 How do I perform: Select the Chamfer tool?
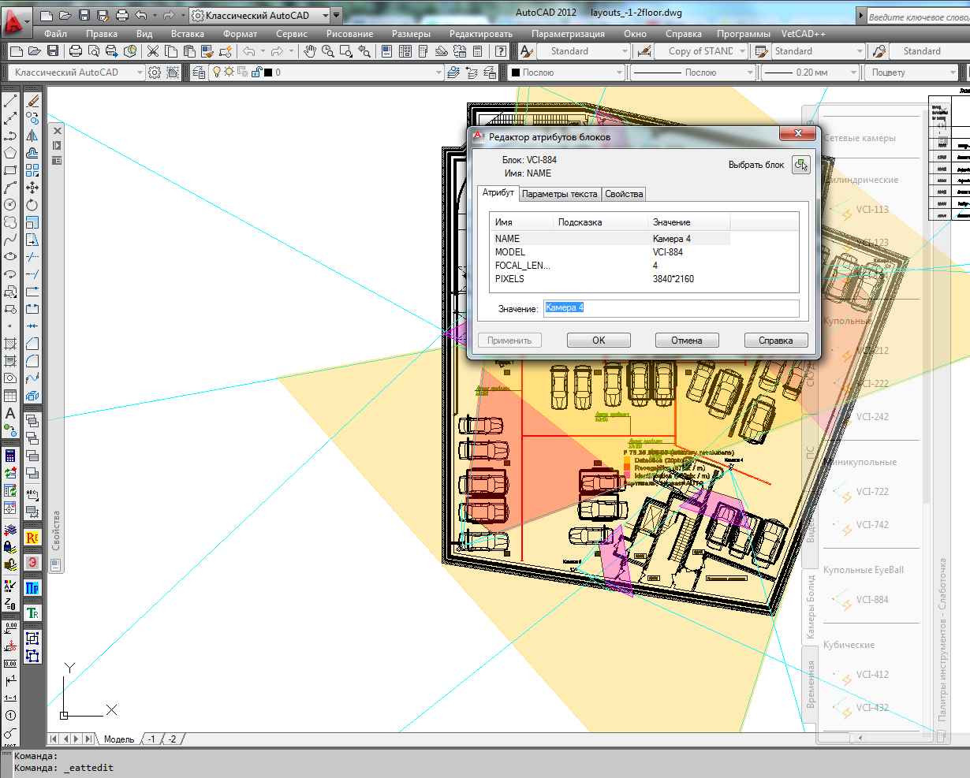click(32, 344)
